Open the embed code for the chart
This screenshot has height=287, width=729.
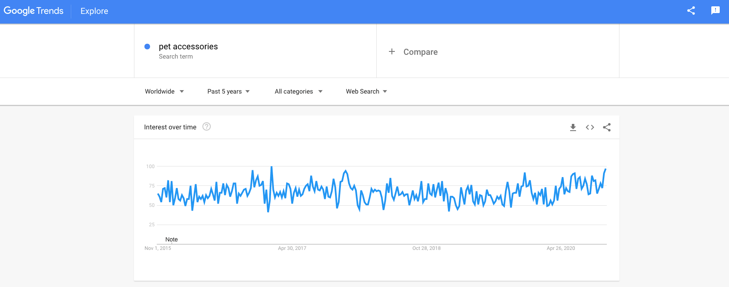(590, 127)
